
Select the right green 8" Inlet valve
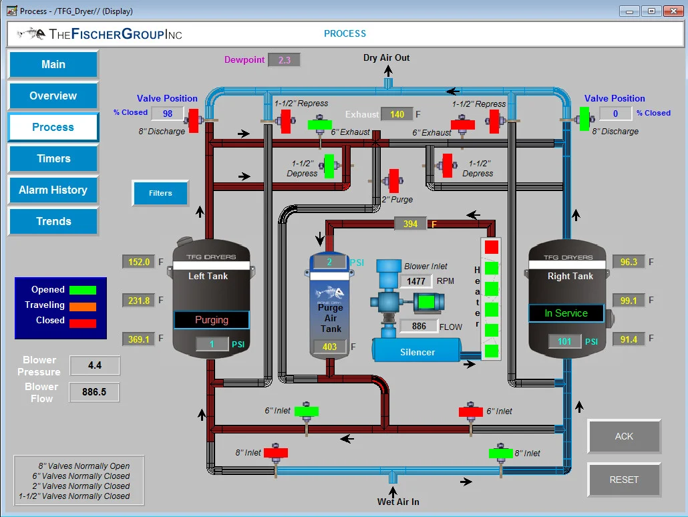(x=501, y=452)
